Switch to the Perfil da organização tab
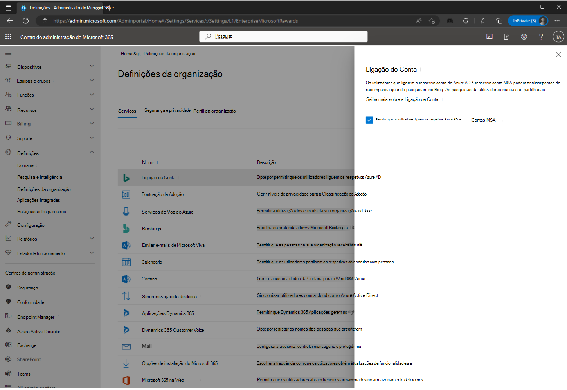The width and height of the screenshot is (567, 390). coord(214,111)
